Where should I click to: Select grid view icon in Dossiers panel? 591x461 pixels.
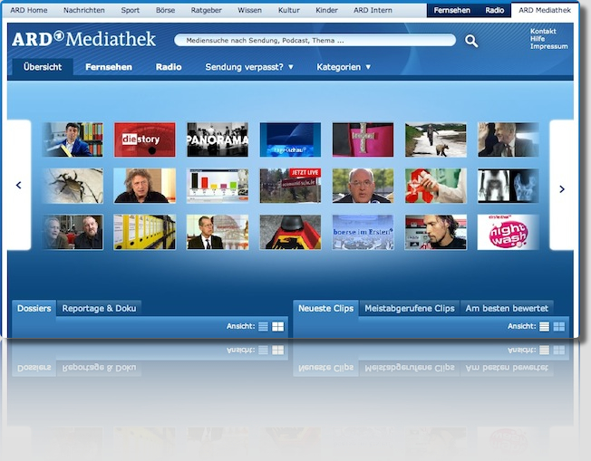click(x=277, y=327)
